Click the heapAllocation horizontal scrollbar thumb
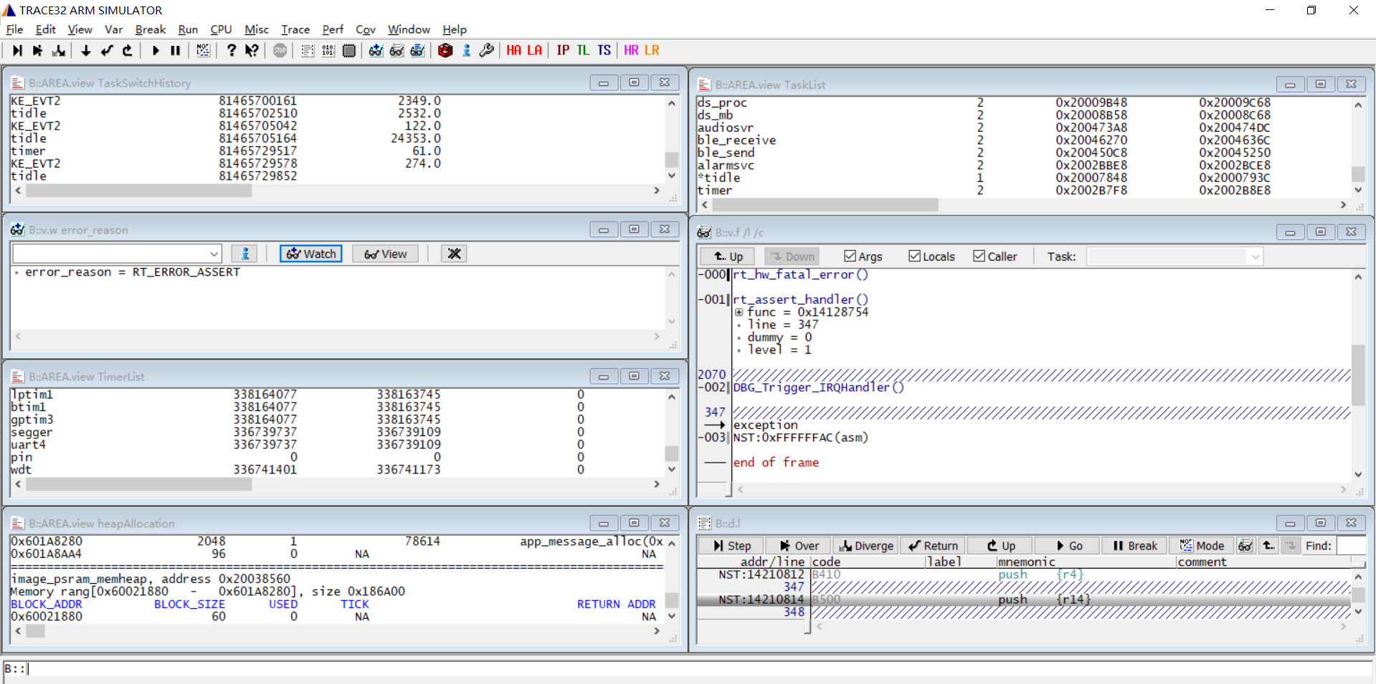The height and width of the screenshot is (684, 1376). [x=35, y=631]
